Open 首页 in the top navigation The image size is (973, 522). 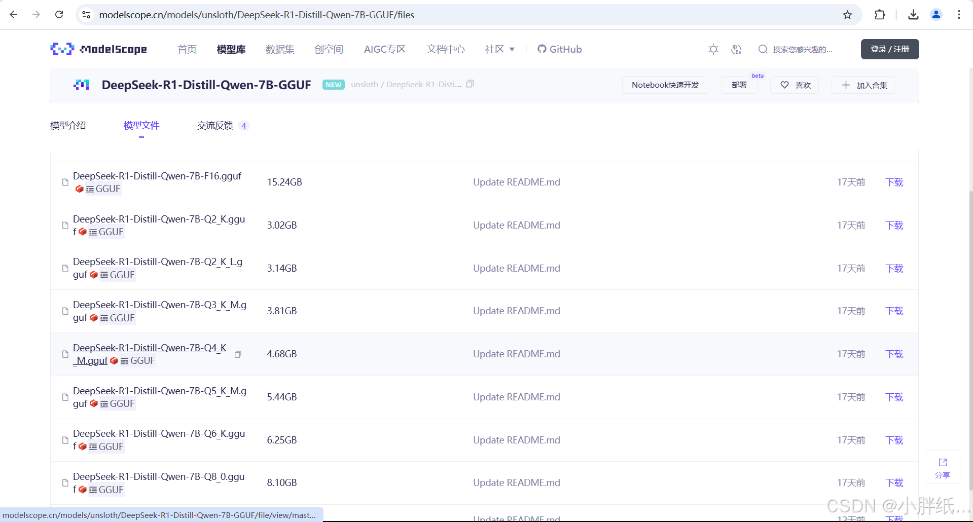(x=187, y=49)
